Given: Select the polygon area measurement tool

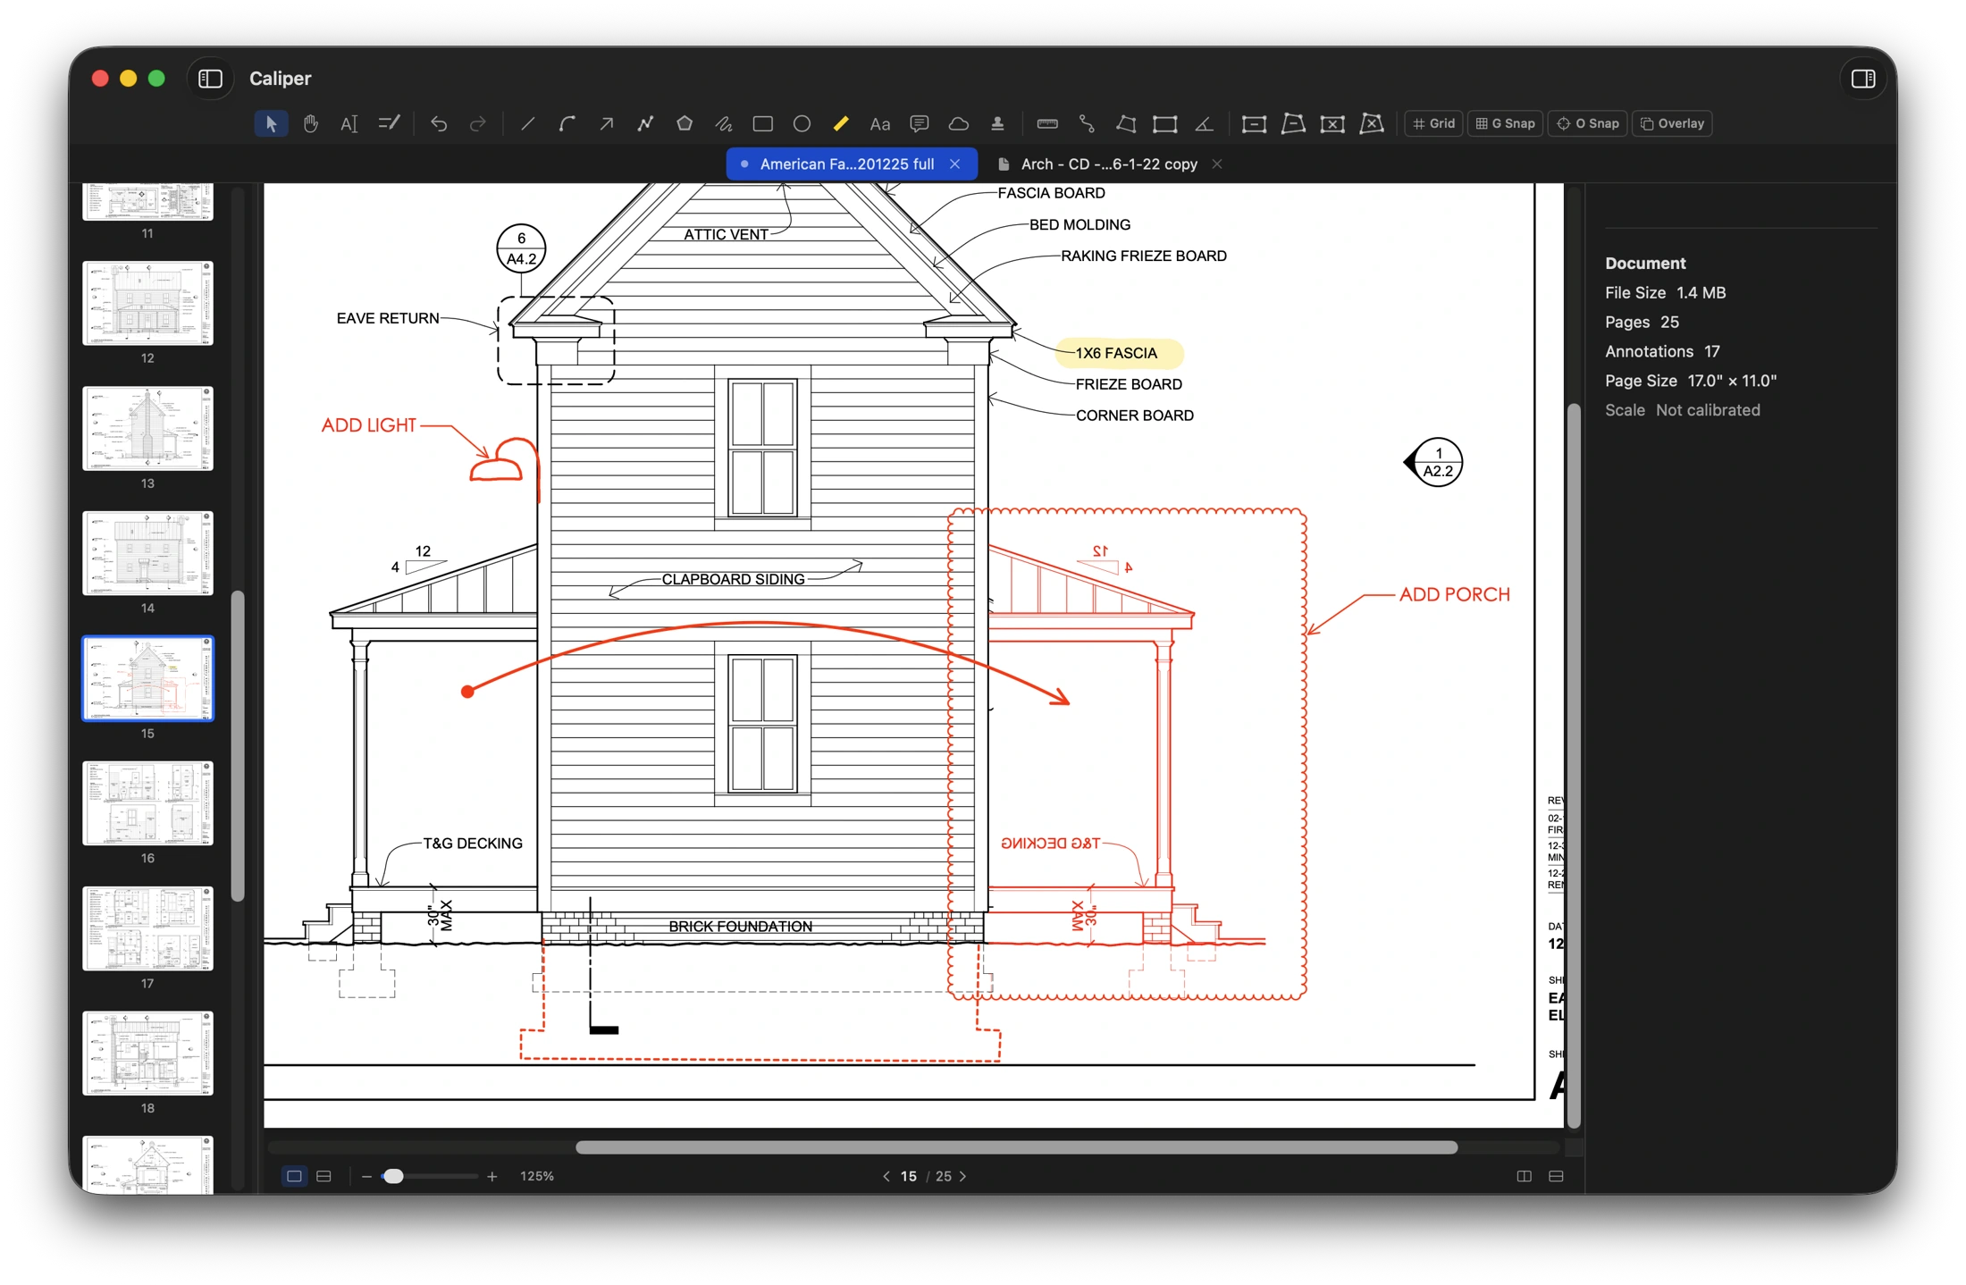Looking at the screenshot, I should (x=1126, y=123).
